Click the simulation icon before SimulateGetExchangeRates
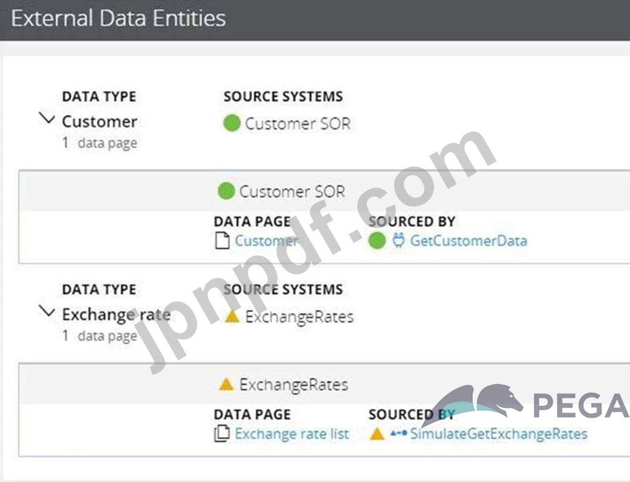The height and width of the screenshot is (482, 630). [398, 434]
